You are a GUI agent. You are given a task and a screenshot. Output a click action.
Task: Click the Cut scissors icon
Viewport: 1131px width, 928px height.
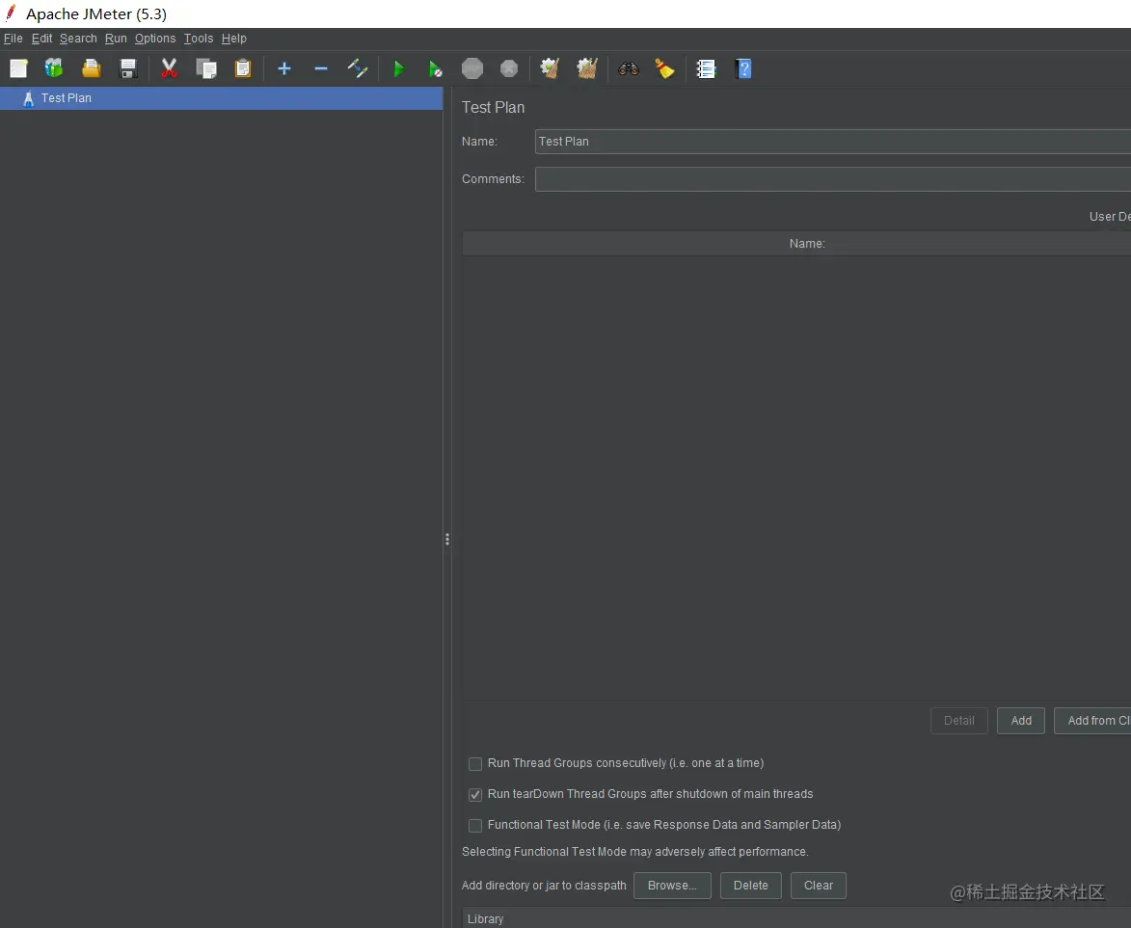tap(169, 68)
